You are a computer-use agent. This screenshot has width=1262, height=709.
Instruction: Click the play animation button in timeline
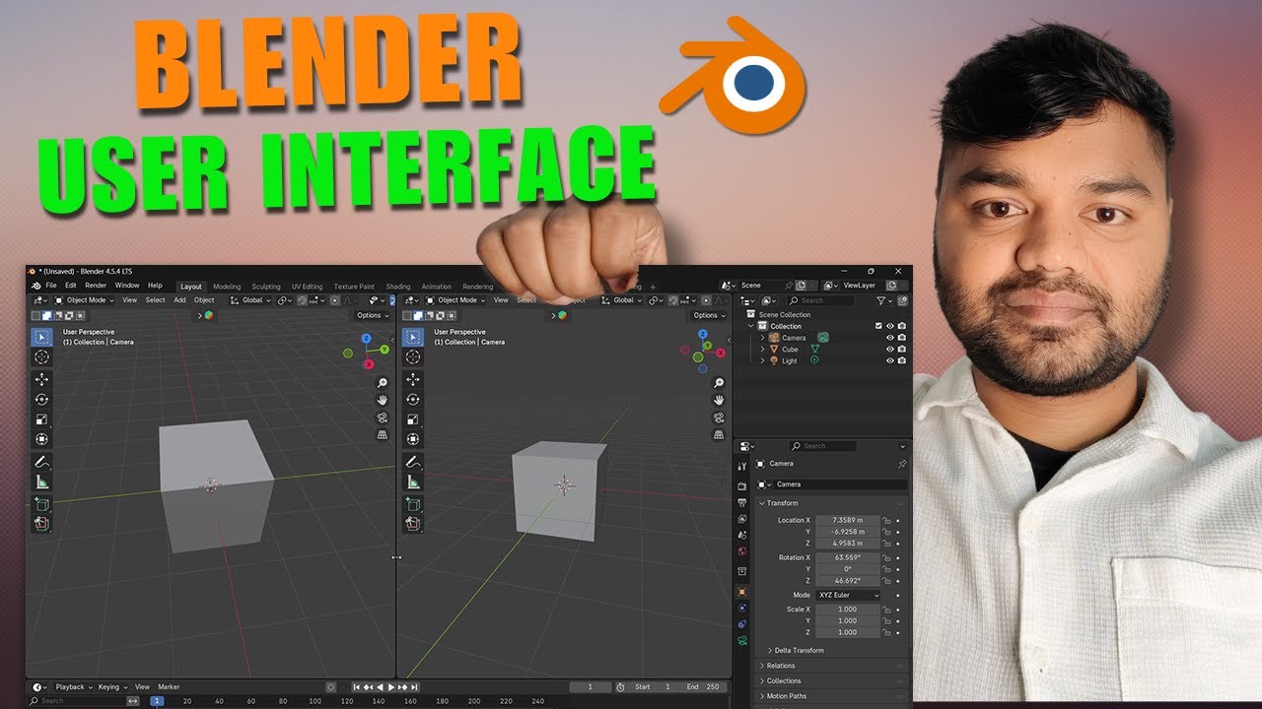coord(391,687)
